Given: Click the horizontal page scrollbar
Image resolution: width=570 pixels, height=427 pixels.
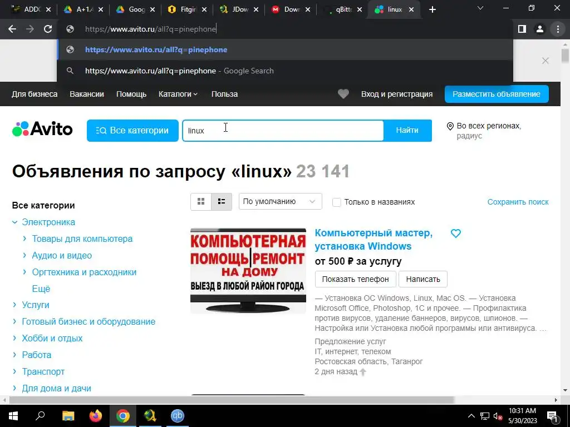Looking at the screenshot, I should 232,400.
